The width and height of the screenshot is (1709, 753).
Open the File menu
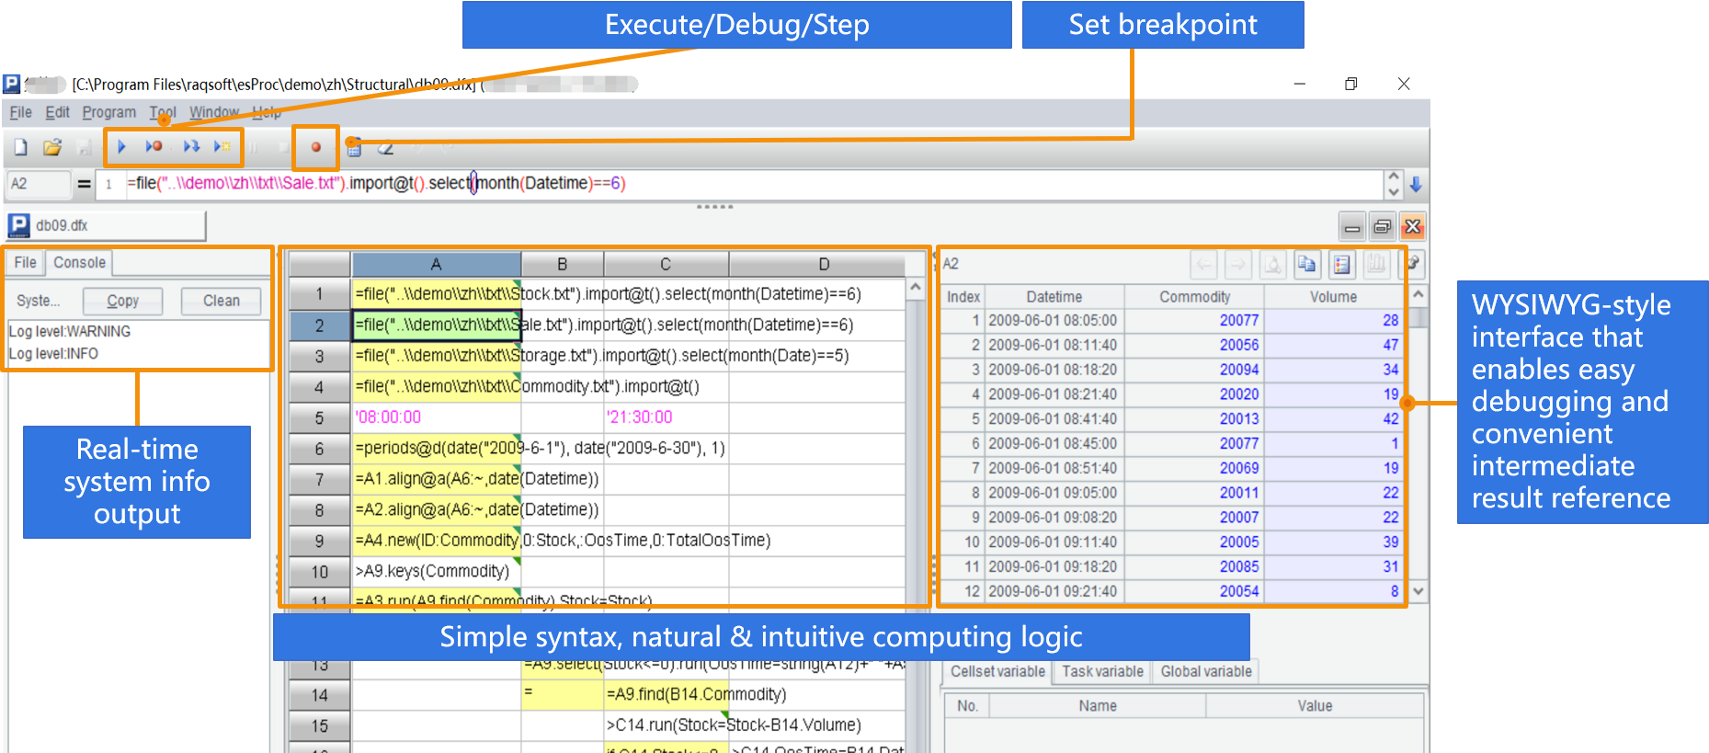tap(20, 112)
